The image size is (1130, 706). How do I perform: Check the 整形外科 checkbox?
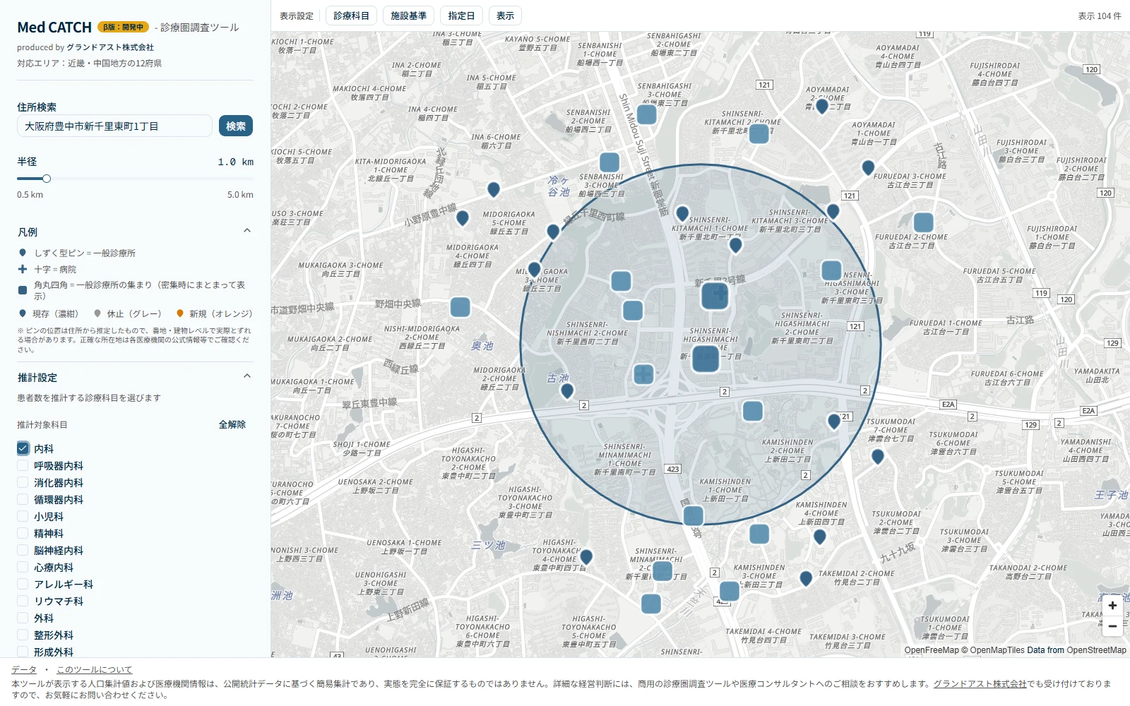23,635
